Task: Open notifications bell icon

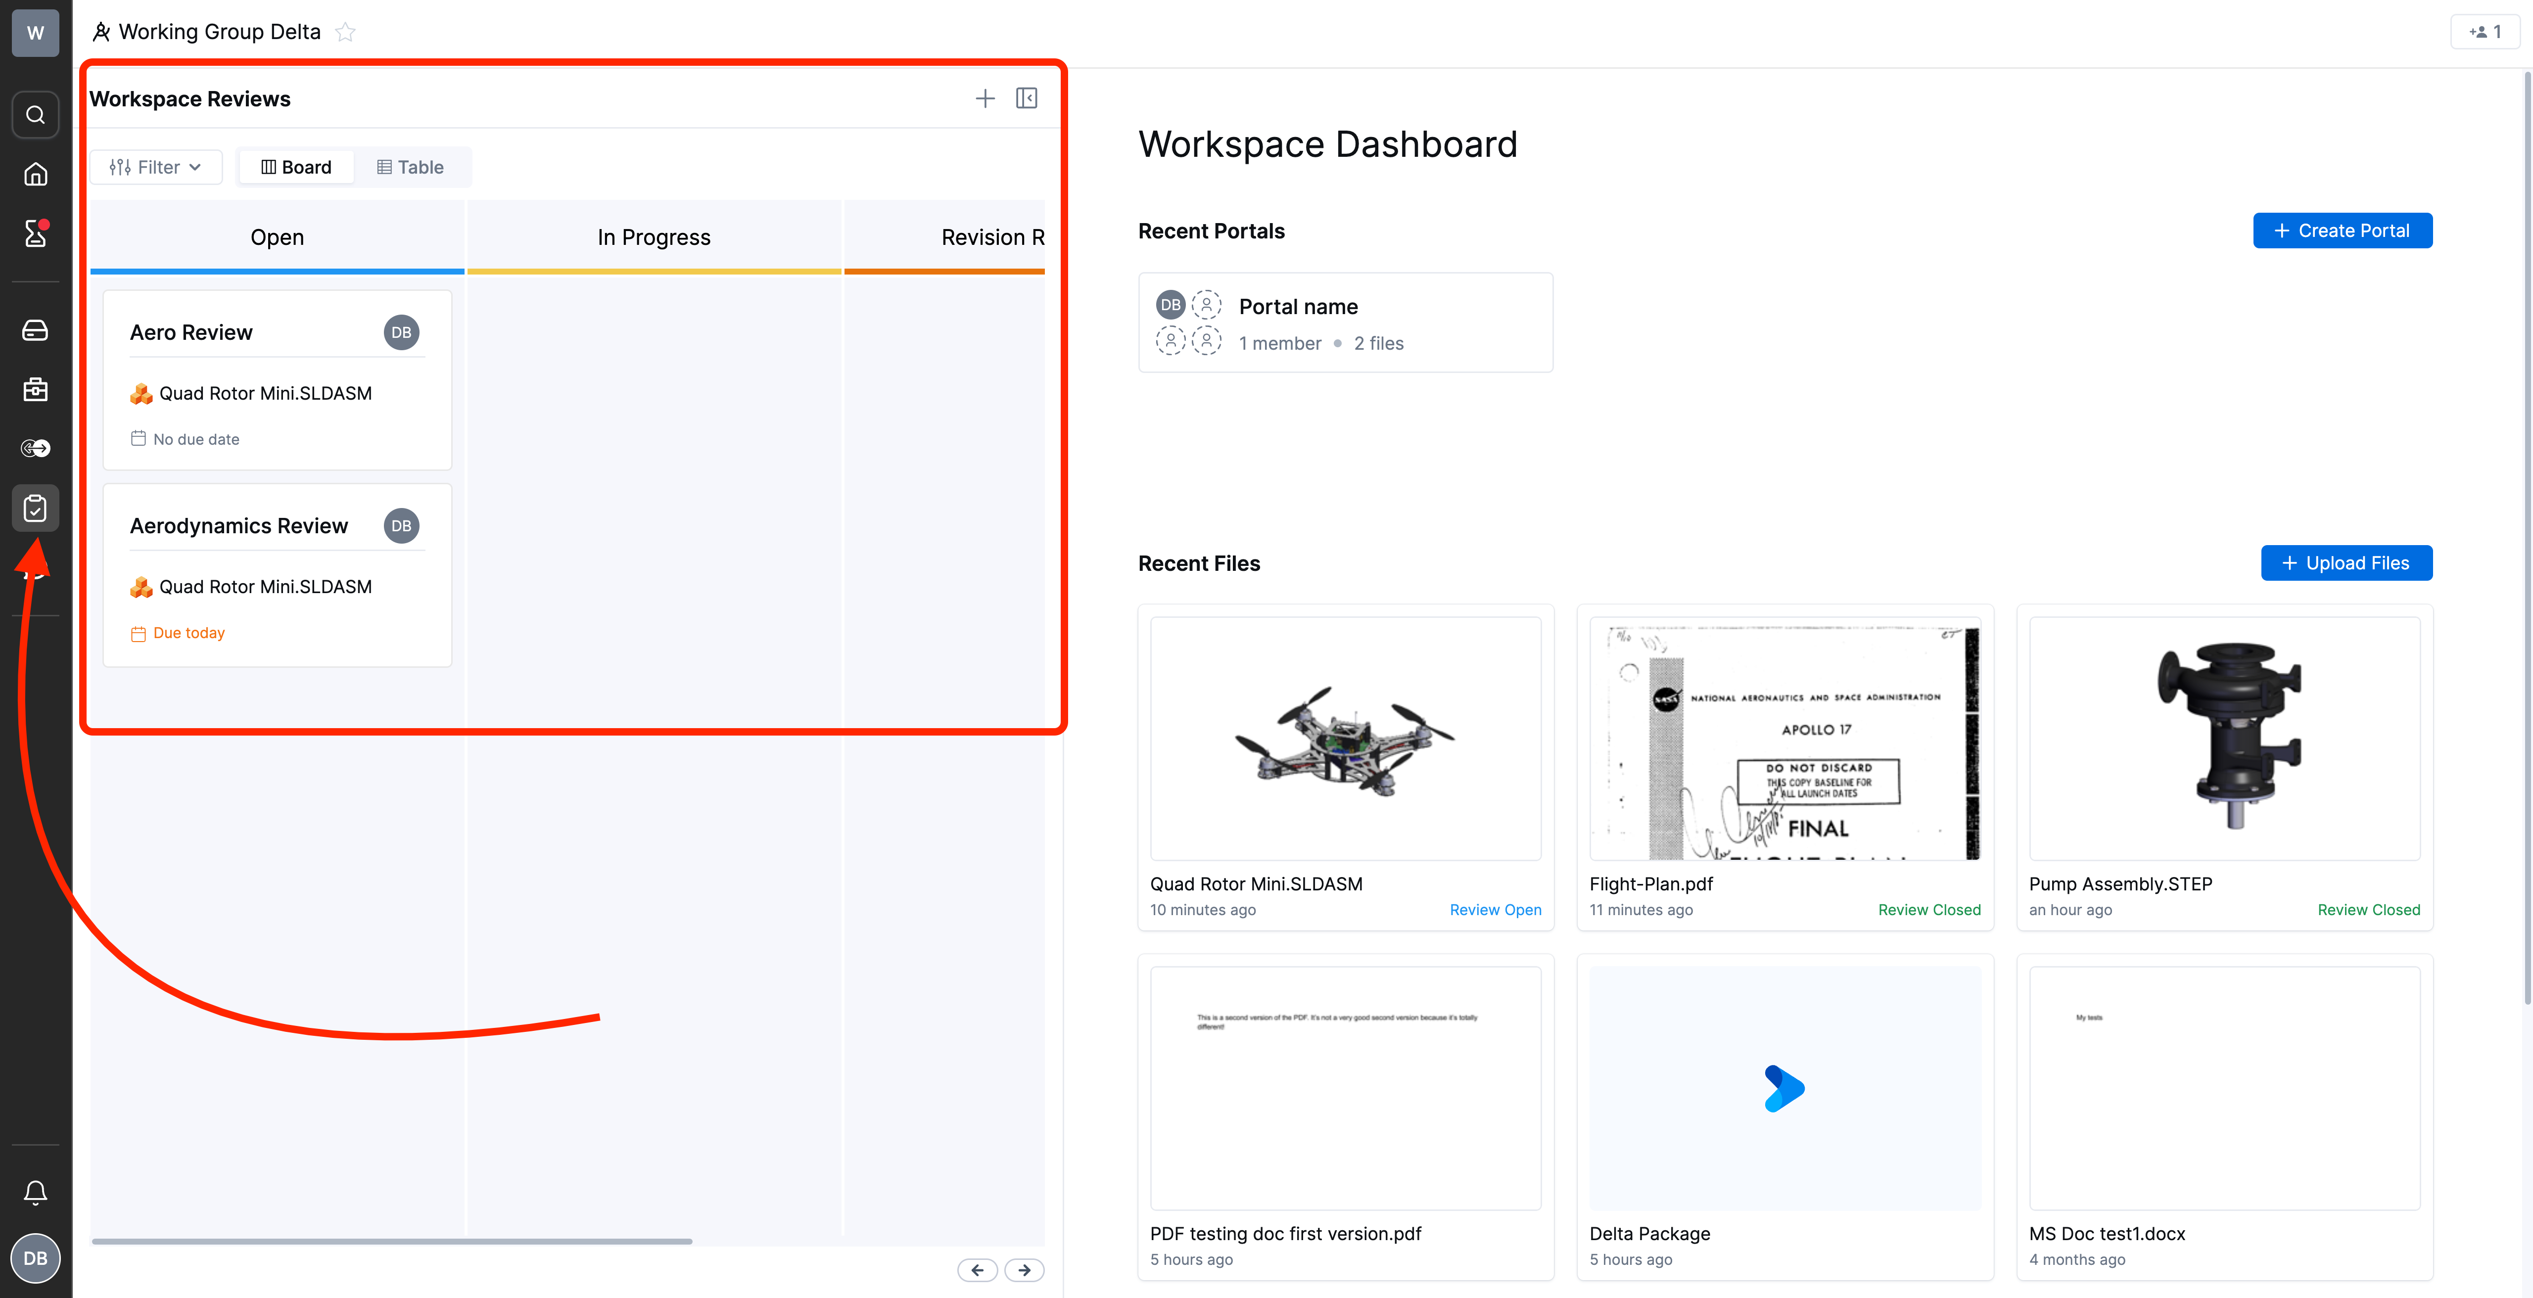Action: click(x=36, y=1193)
